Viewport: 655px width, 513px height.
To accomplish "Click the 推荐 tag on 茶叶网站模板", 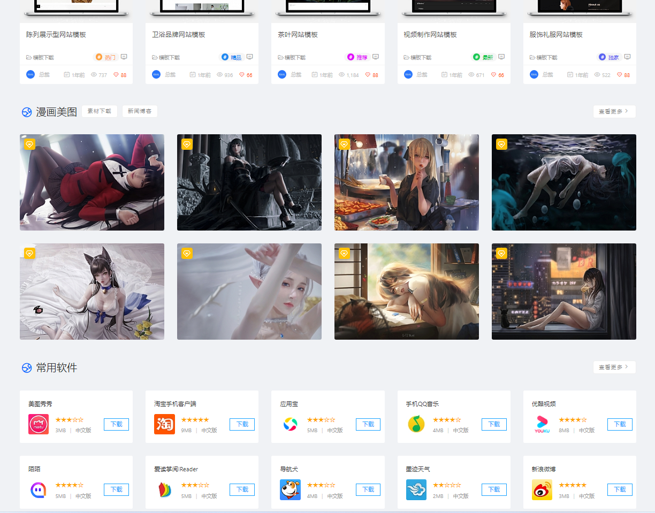I will tap(357, 57).
